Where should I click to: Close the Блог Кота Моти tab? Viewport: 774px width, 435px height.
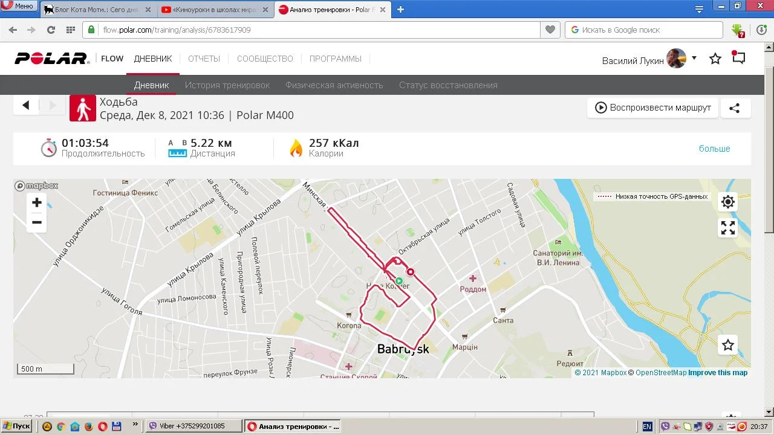point(148,10)
